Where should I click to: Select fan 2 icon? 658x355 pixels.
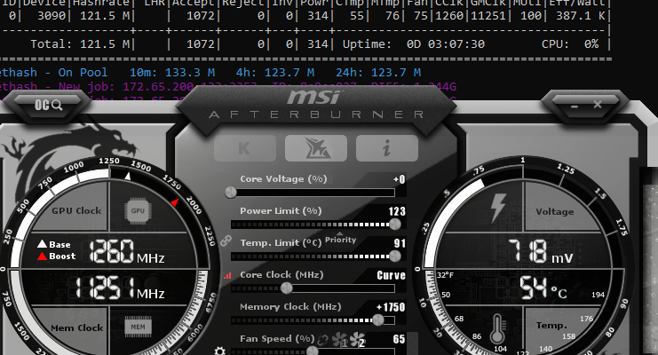358,340
